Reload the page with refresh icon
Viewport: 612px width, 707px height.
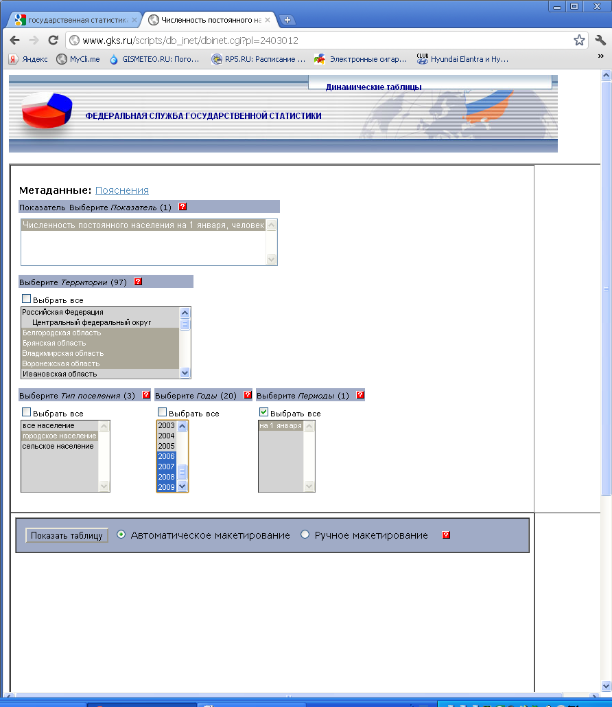click(x=53, y=40)
